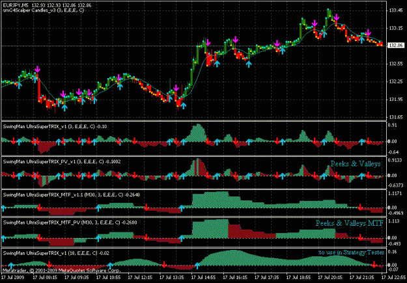Screen dimensions: 407x283
Task: Click the 17 Jul 21:35 time label
Action: (362, 277)
